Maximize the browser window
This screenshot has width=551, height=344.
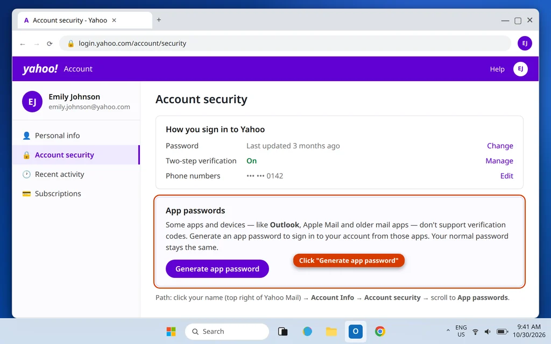[518, 20]
